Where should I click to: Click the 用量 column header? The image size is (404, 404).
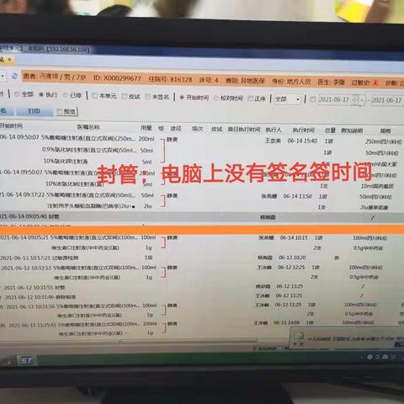tap(146, 128)
